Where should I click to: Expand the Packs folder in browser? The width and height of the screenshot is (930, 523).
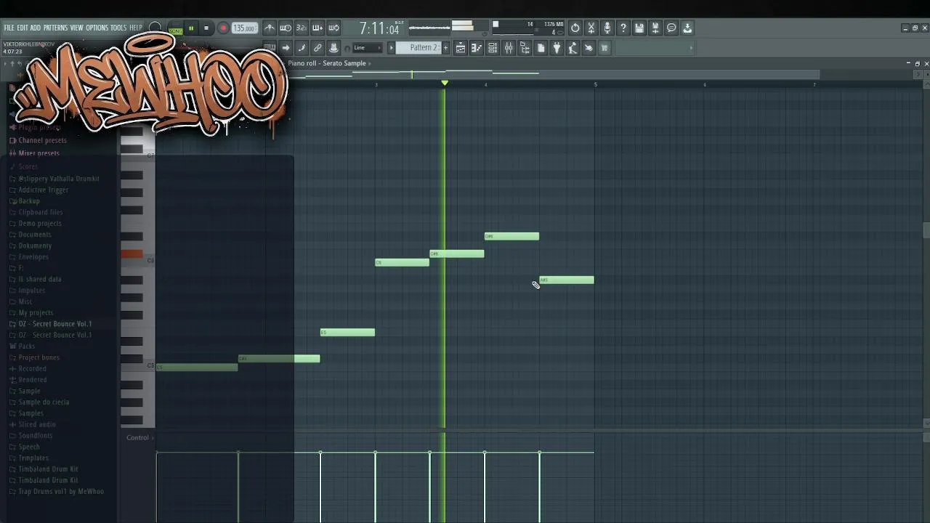26,346
